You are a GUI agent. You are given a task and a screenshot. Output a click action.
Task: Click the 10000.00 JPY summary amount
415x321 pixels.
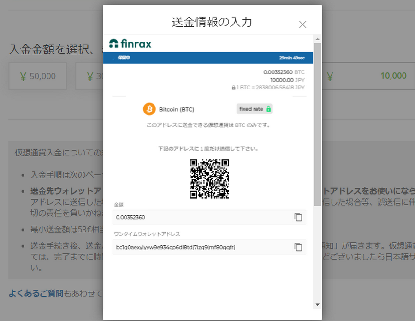[x=287, y=80]
